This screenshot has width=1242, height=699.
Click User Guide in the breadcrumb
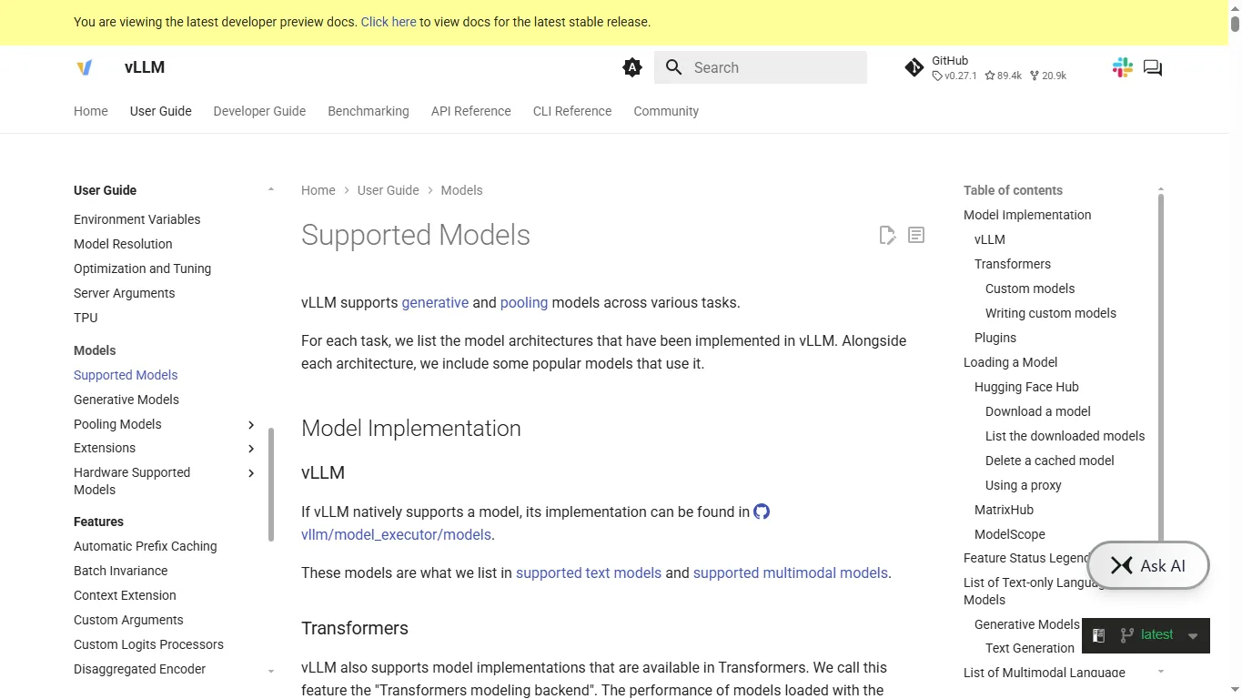click(389, 190)
